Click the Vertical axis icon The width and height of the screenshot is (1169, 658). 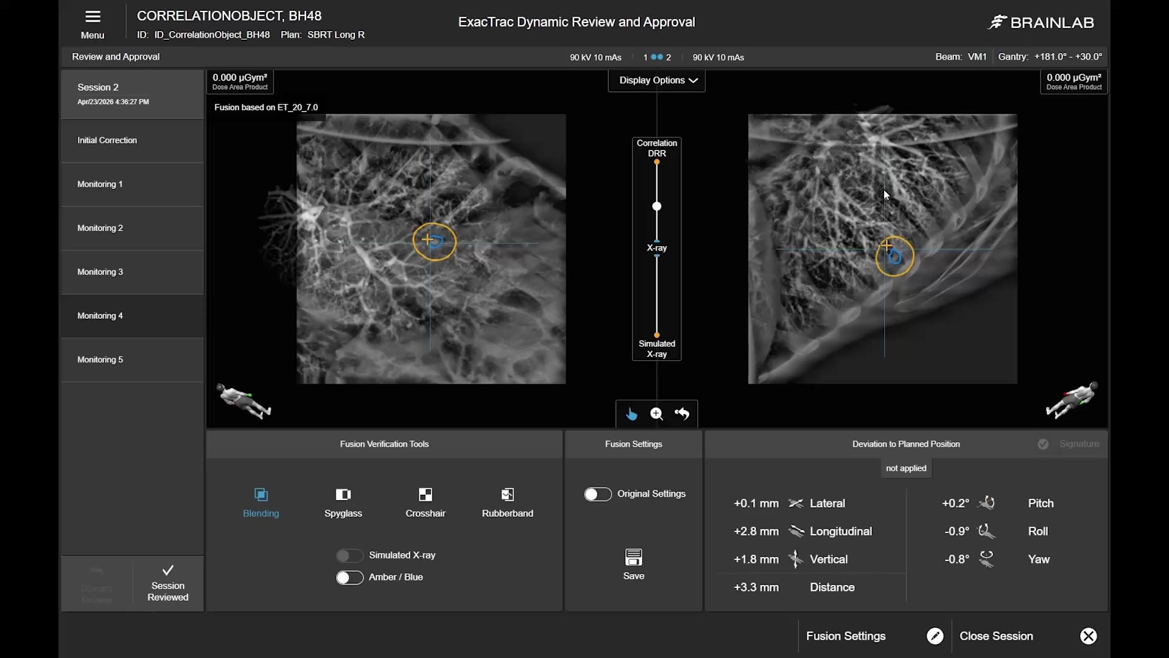pyautogui.click(x=796, y=559)
